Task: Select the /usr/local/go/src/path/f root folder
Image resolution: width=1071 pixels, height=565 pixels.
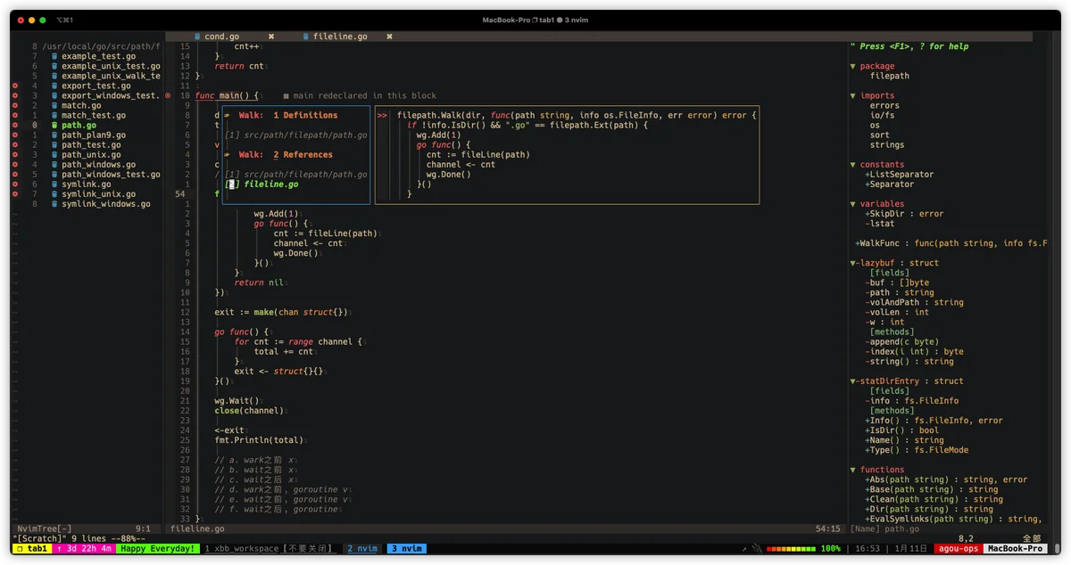Action: pos(102,46)
